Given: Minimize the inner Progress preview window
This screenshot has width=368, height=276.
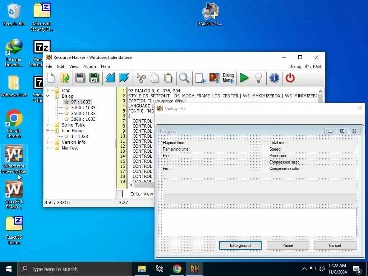Looking at the screenshot, I should point(330,131).
